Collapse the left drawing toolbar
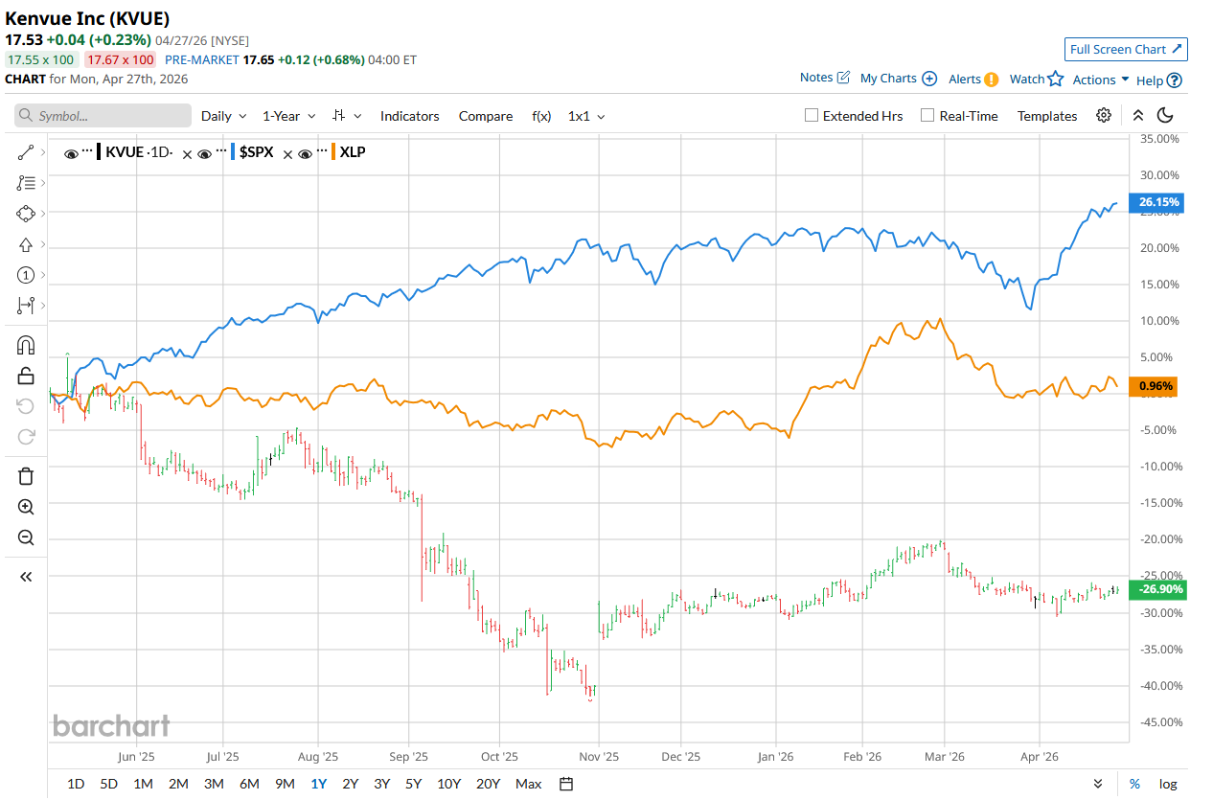1213x800 pixels. coord(26,576)
